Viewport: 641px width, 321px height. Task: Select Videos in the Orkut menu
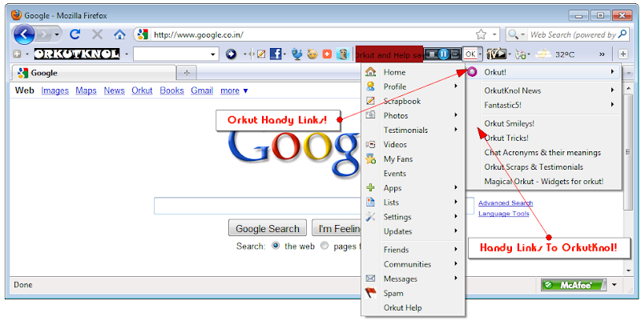[413, 145]
